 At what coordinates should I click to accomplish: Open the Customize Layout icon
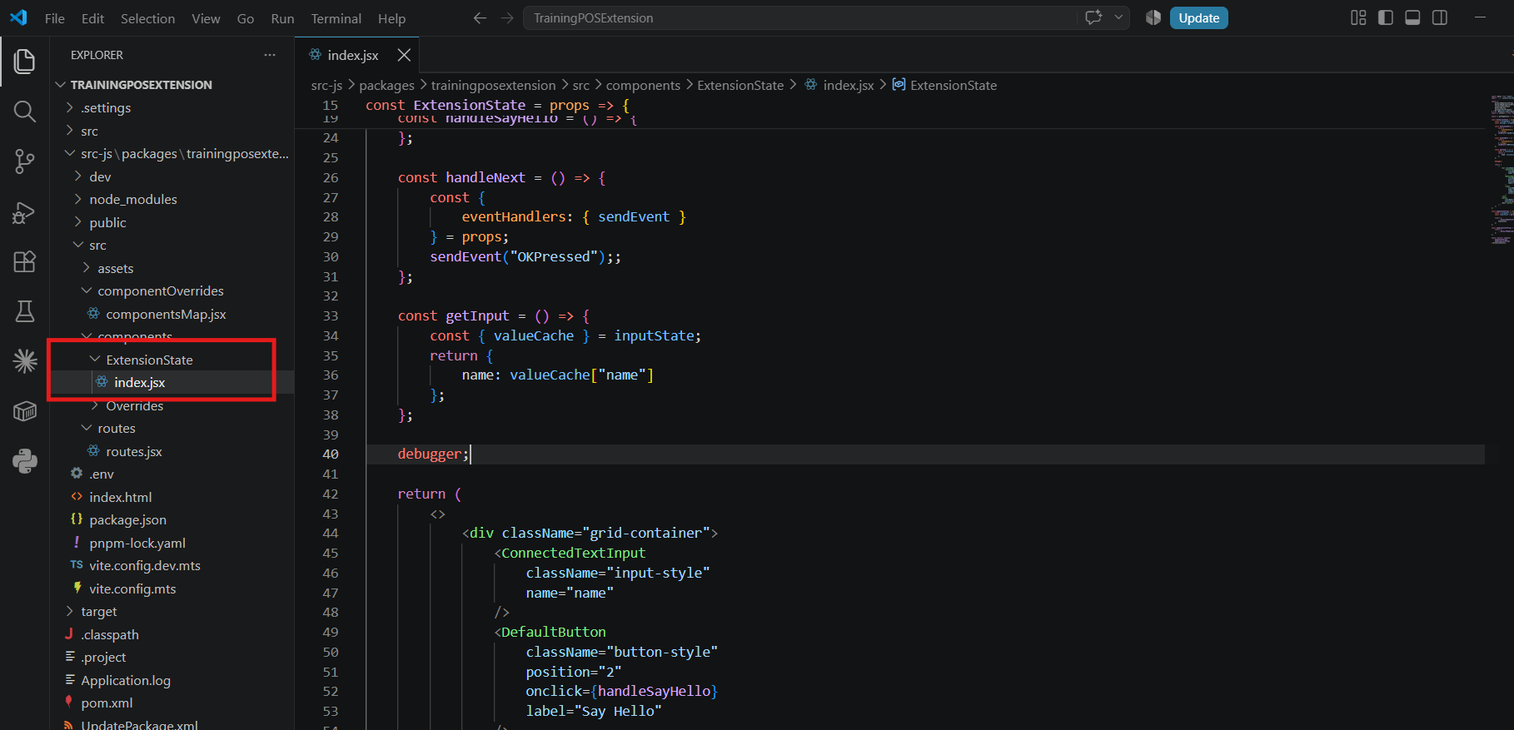1358,17
